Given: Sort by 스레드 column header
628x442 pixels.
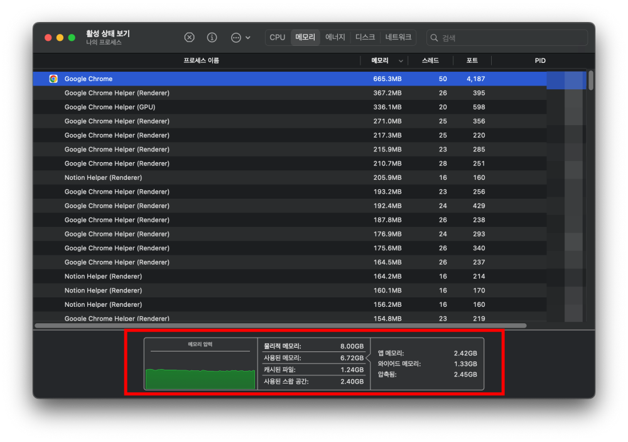Looking at the screenshot, I should pos(430,60).
